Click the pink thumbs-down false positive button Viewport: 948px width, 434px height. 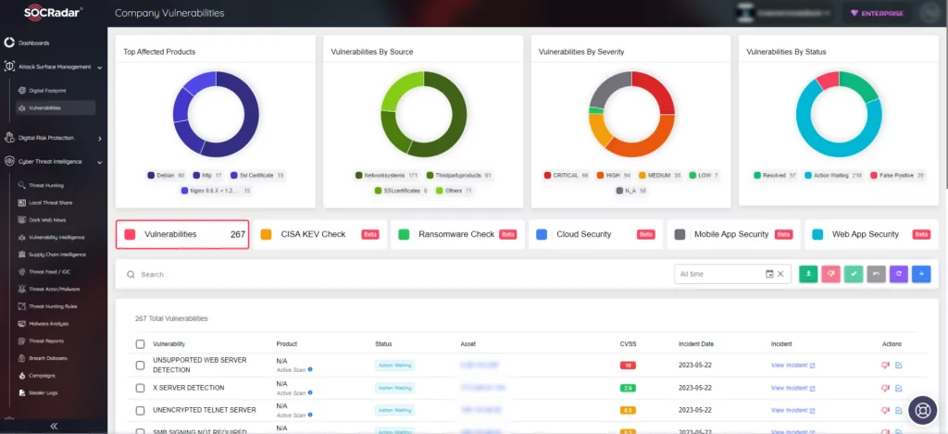click(x=830, y=274)
